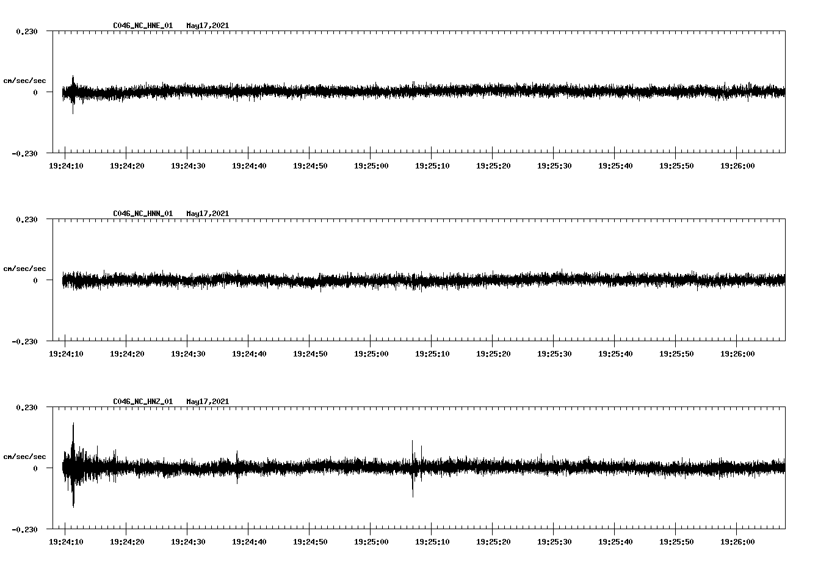Click the 0.230 amplitude label on HNE plot
This screenshot has height=564, width=829.
(x=26, y=31)
